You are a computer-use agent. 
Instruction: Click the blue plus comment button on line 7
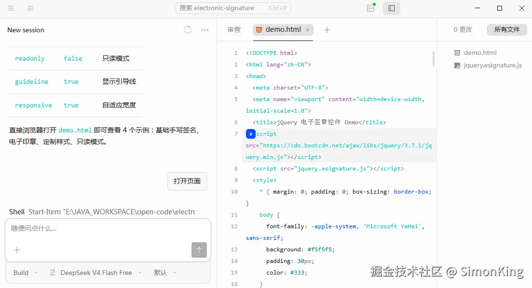pos(251,134)
